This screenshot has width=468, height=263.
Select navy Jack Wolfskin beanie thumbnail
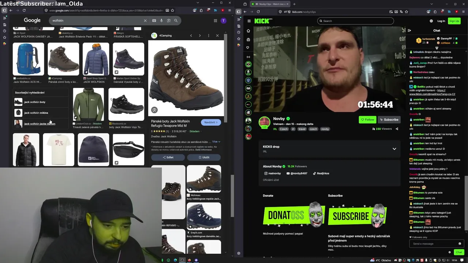pos(93,150)
